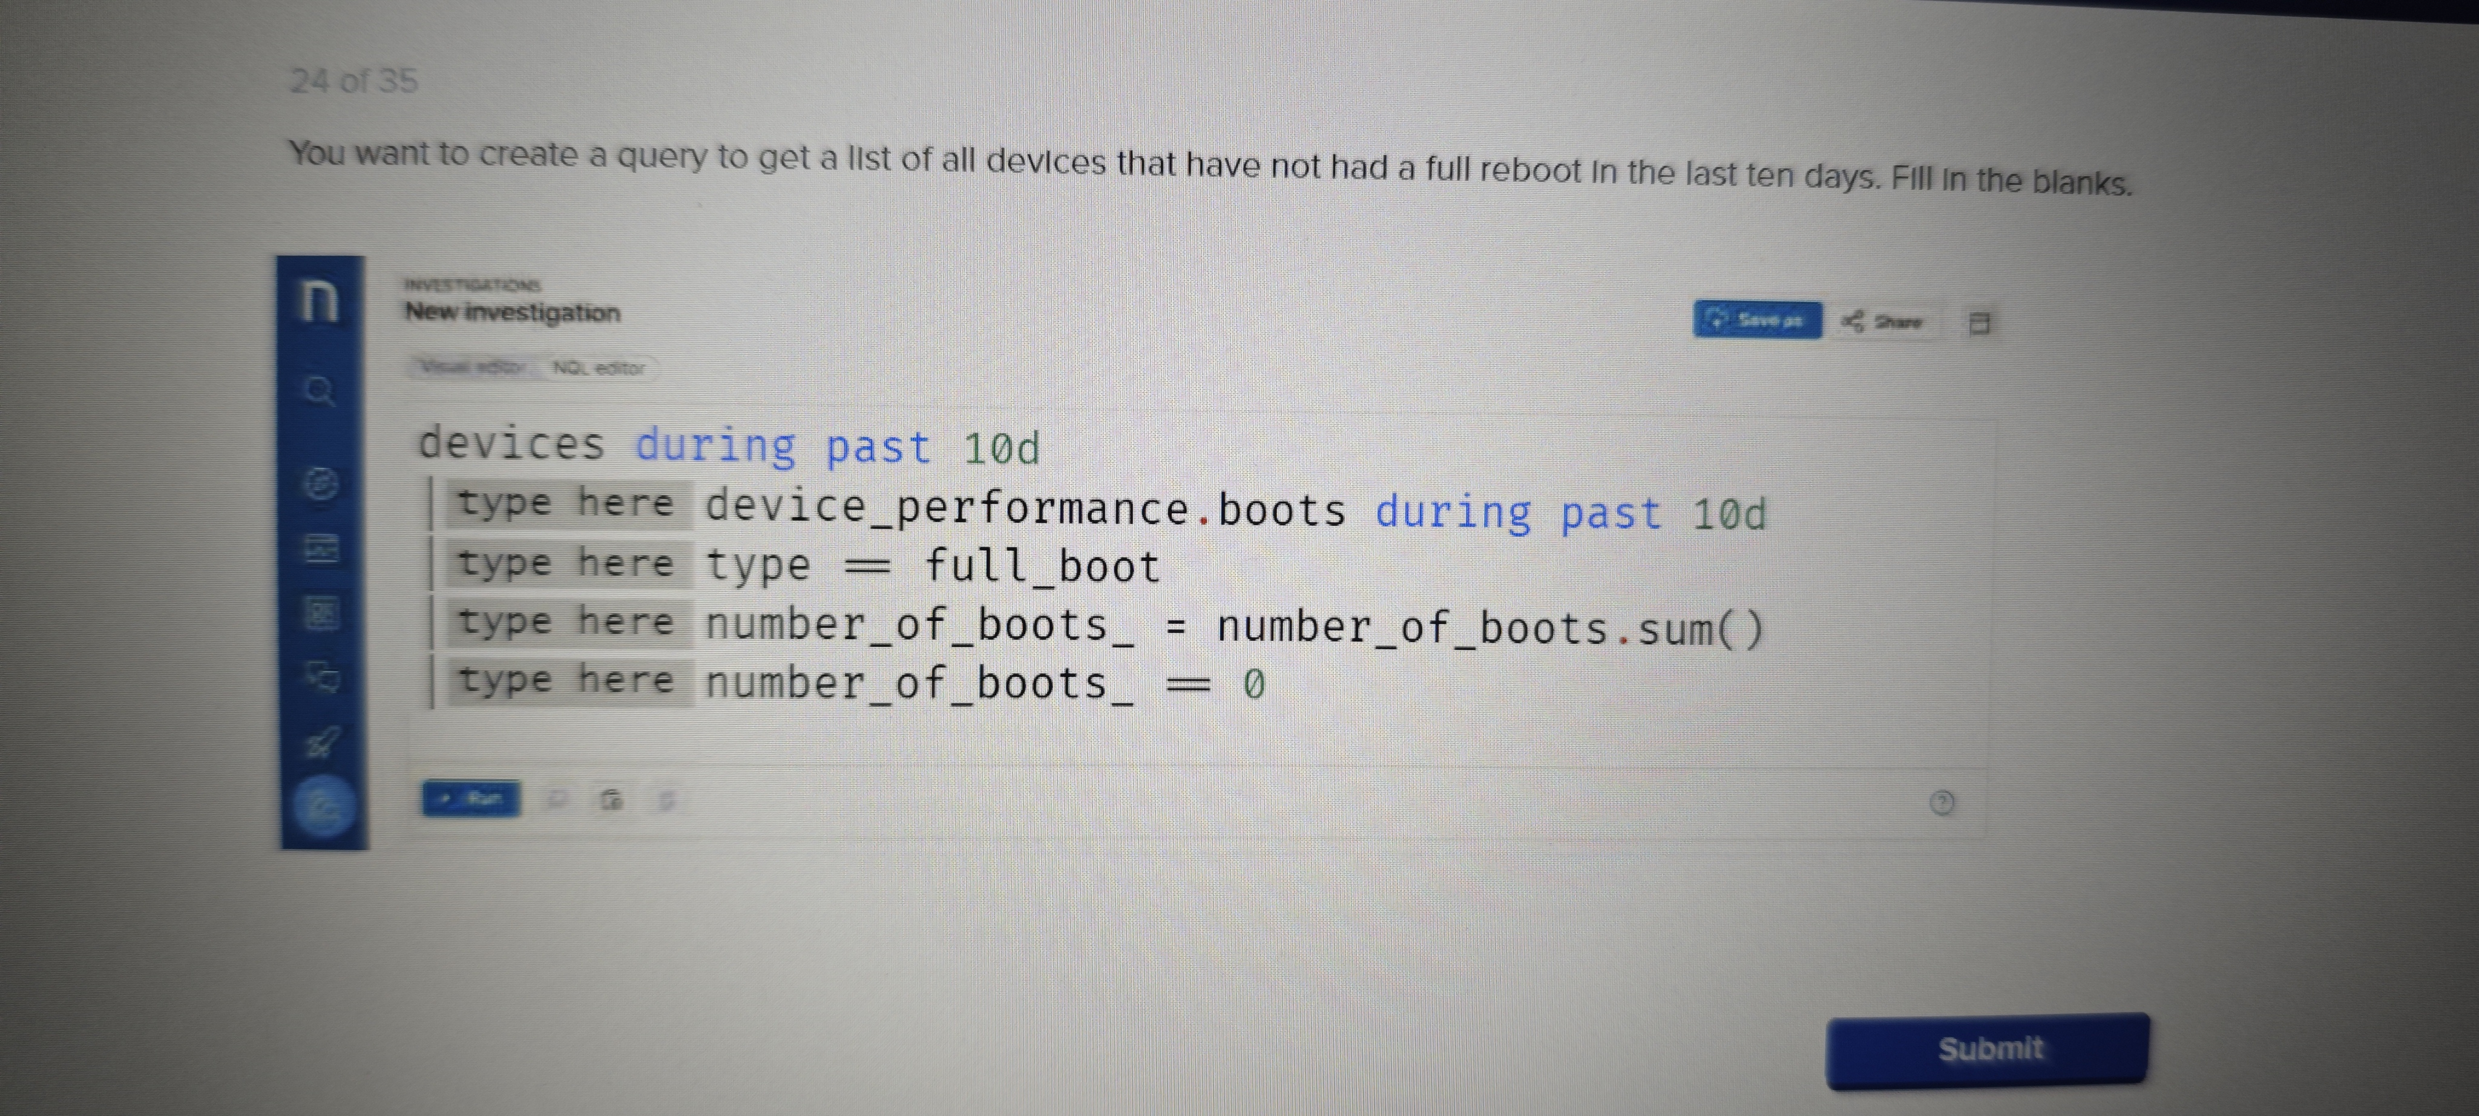Click 'full_boot' value in the query
The height and width of the screenshot is (1116, 2479).
pyautogui.click(x=1042, y=566)
